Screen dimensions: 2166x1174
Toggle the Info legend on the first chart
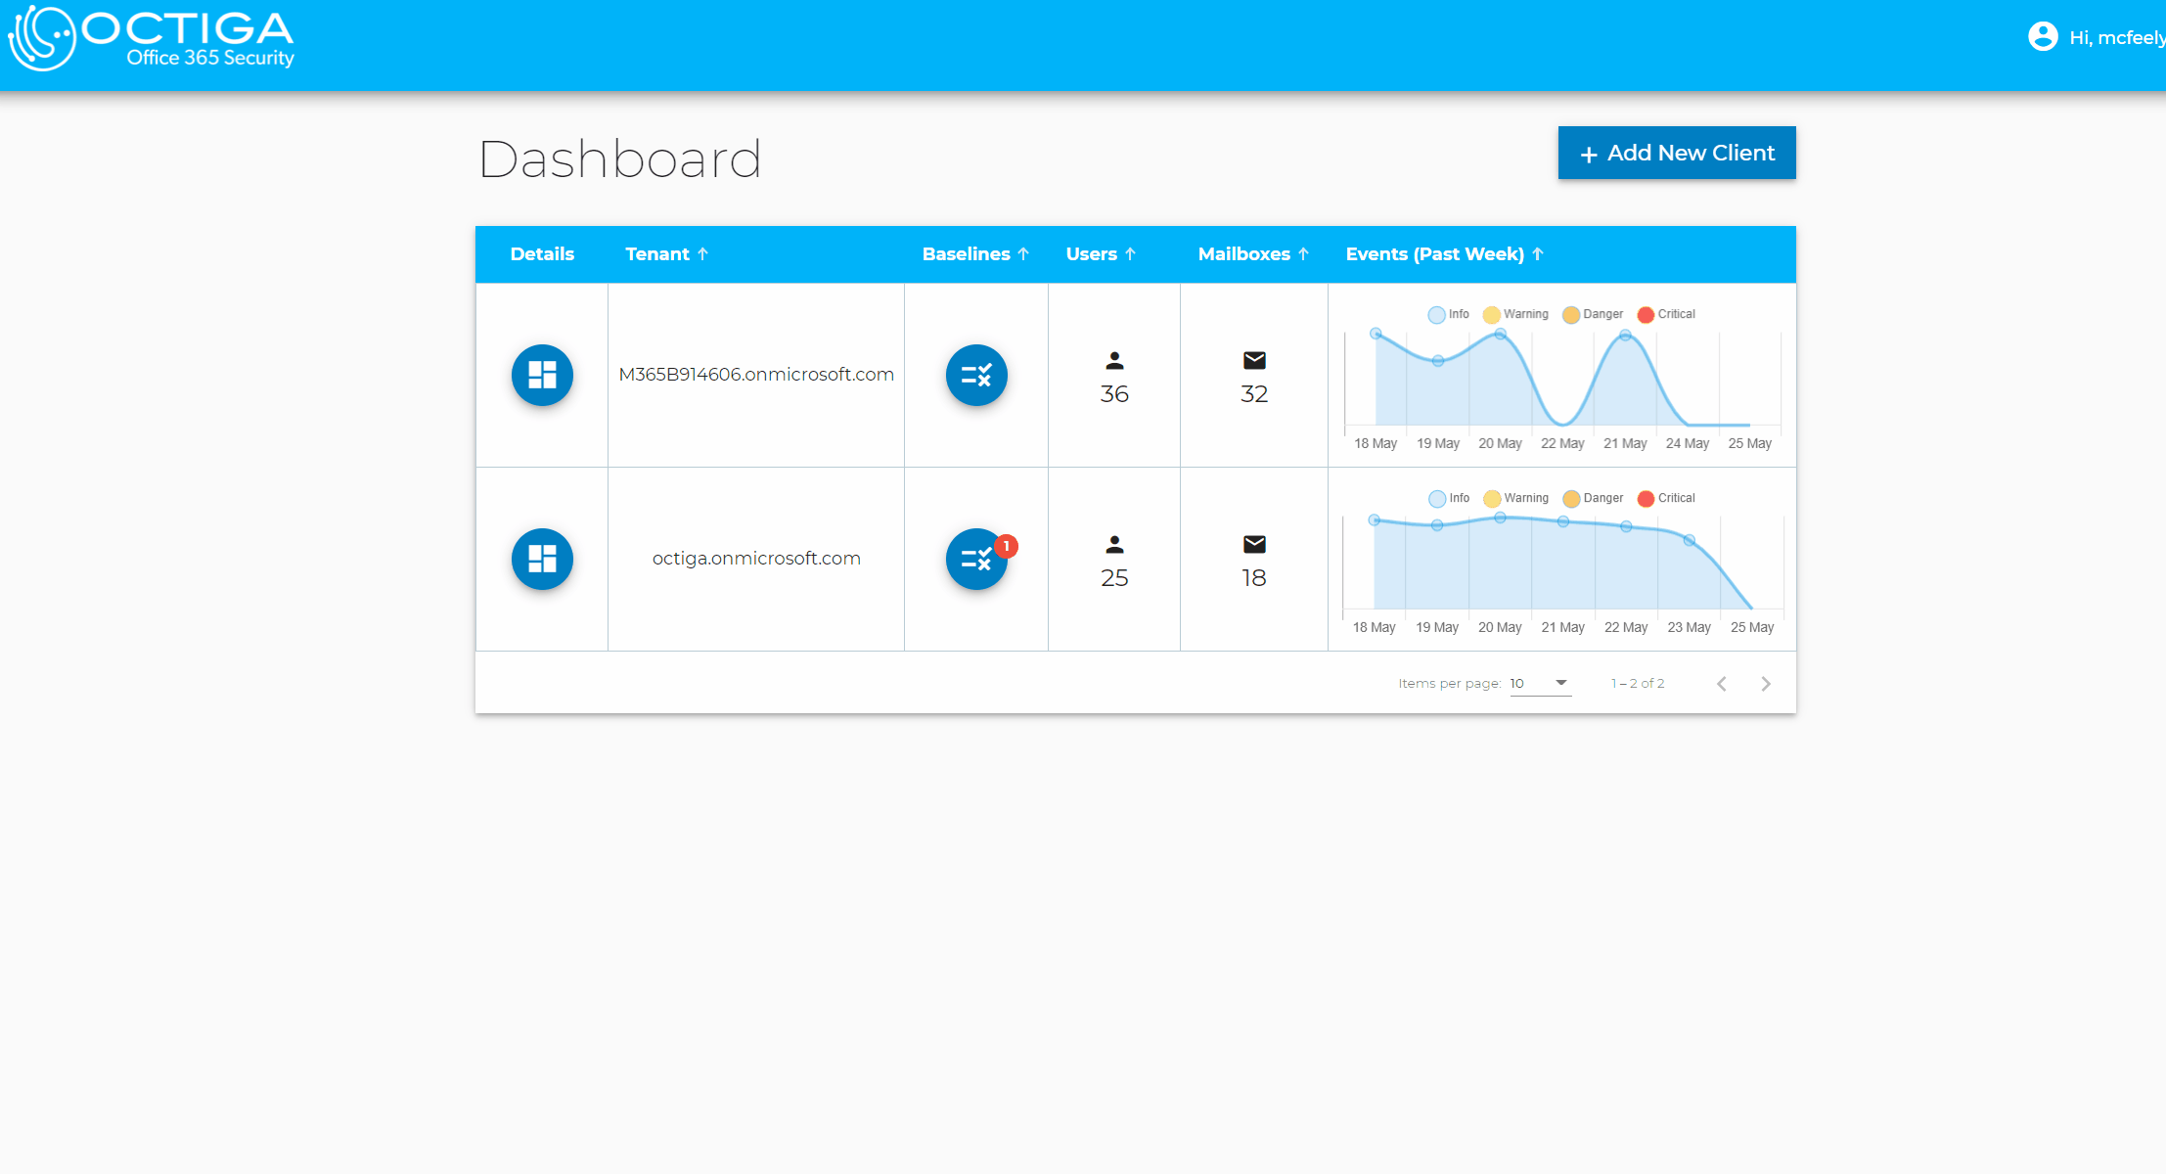[x=1435, y=314]
